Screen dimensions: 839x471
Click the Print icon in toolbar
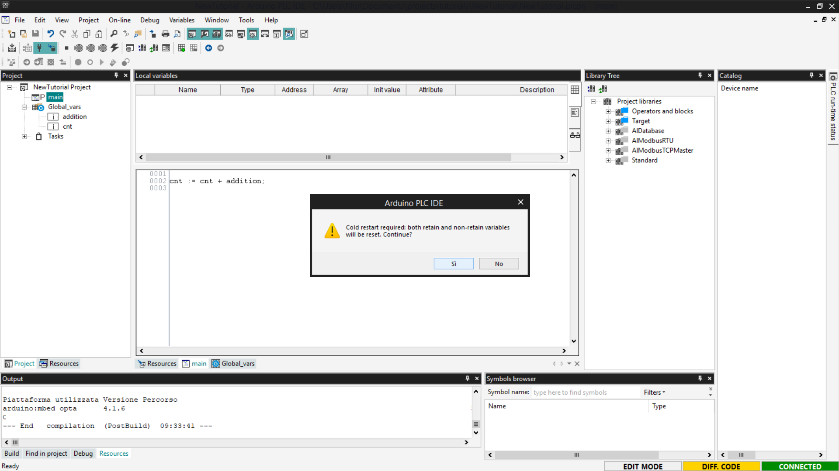(165, 34)
